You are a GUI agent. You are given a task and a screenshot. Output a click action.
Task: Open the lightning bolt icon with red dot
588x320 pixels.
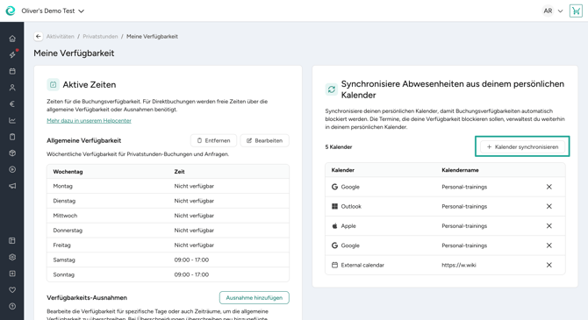pos(12,54)
